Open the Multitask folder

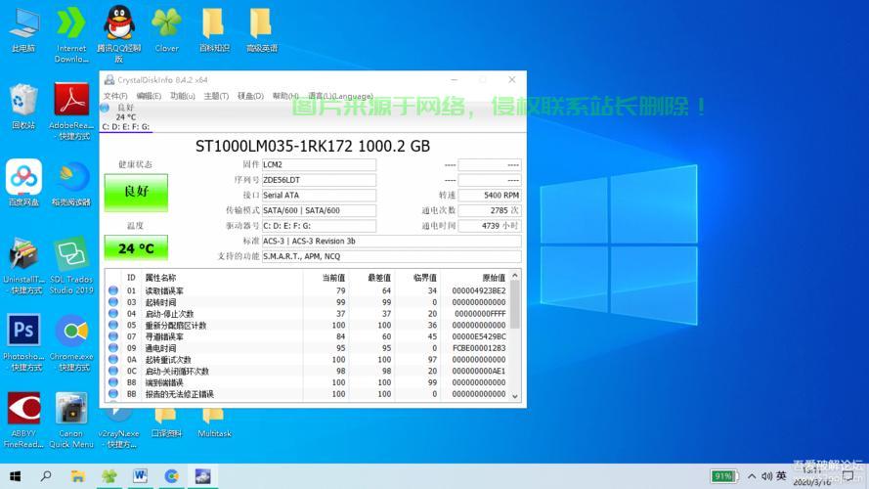[214, 424]
